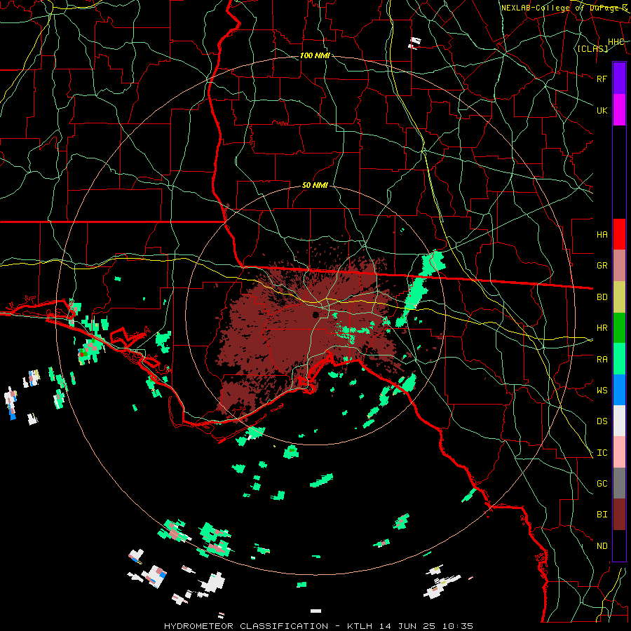
Task: Click the GR legend label
Action: tap(602, 266)
